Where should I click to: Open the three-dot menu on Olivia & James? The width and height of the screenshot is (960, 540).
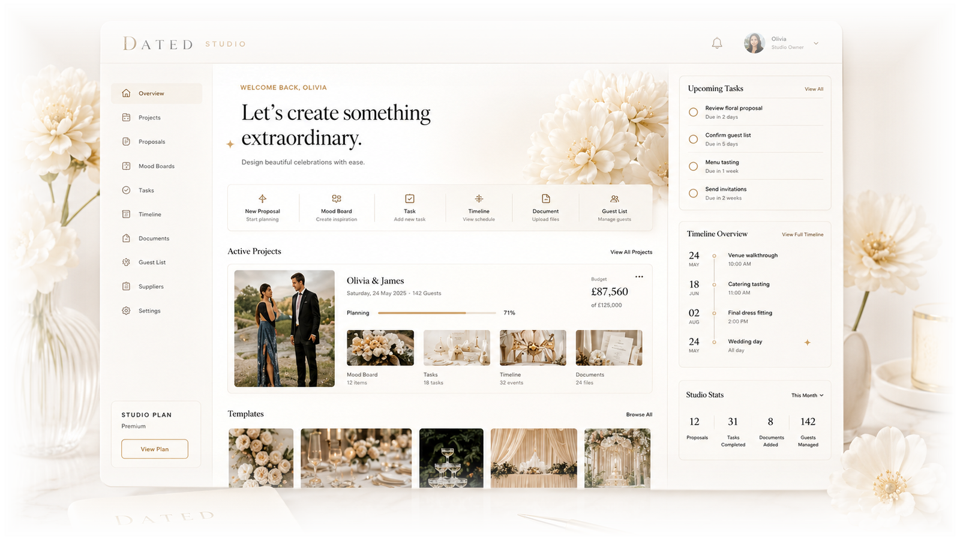(x=639, y=277)
